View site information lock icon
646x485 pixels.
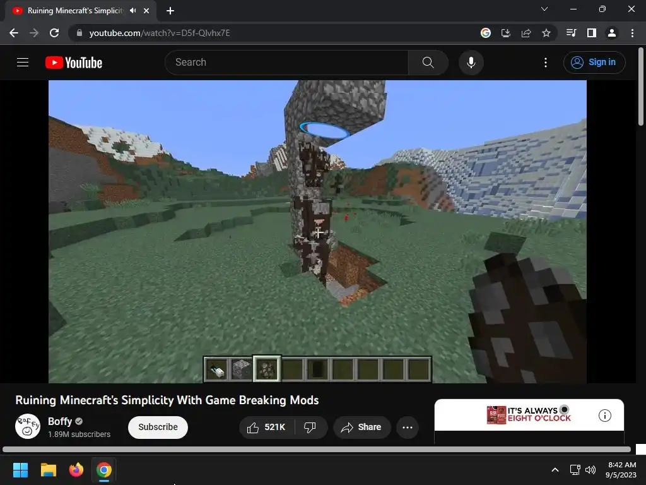[79, 33]
